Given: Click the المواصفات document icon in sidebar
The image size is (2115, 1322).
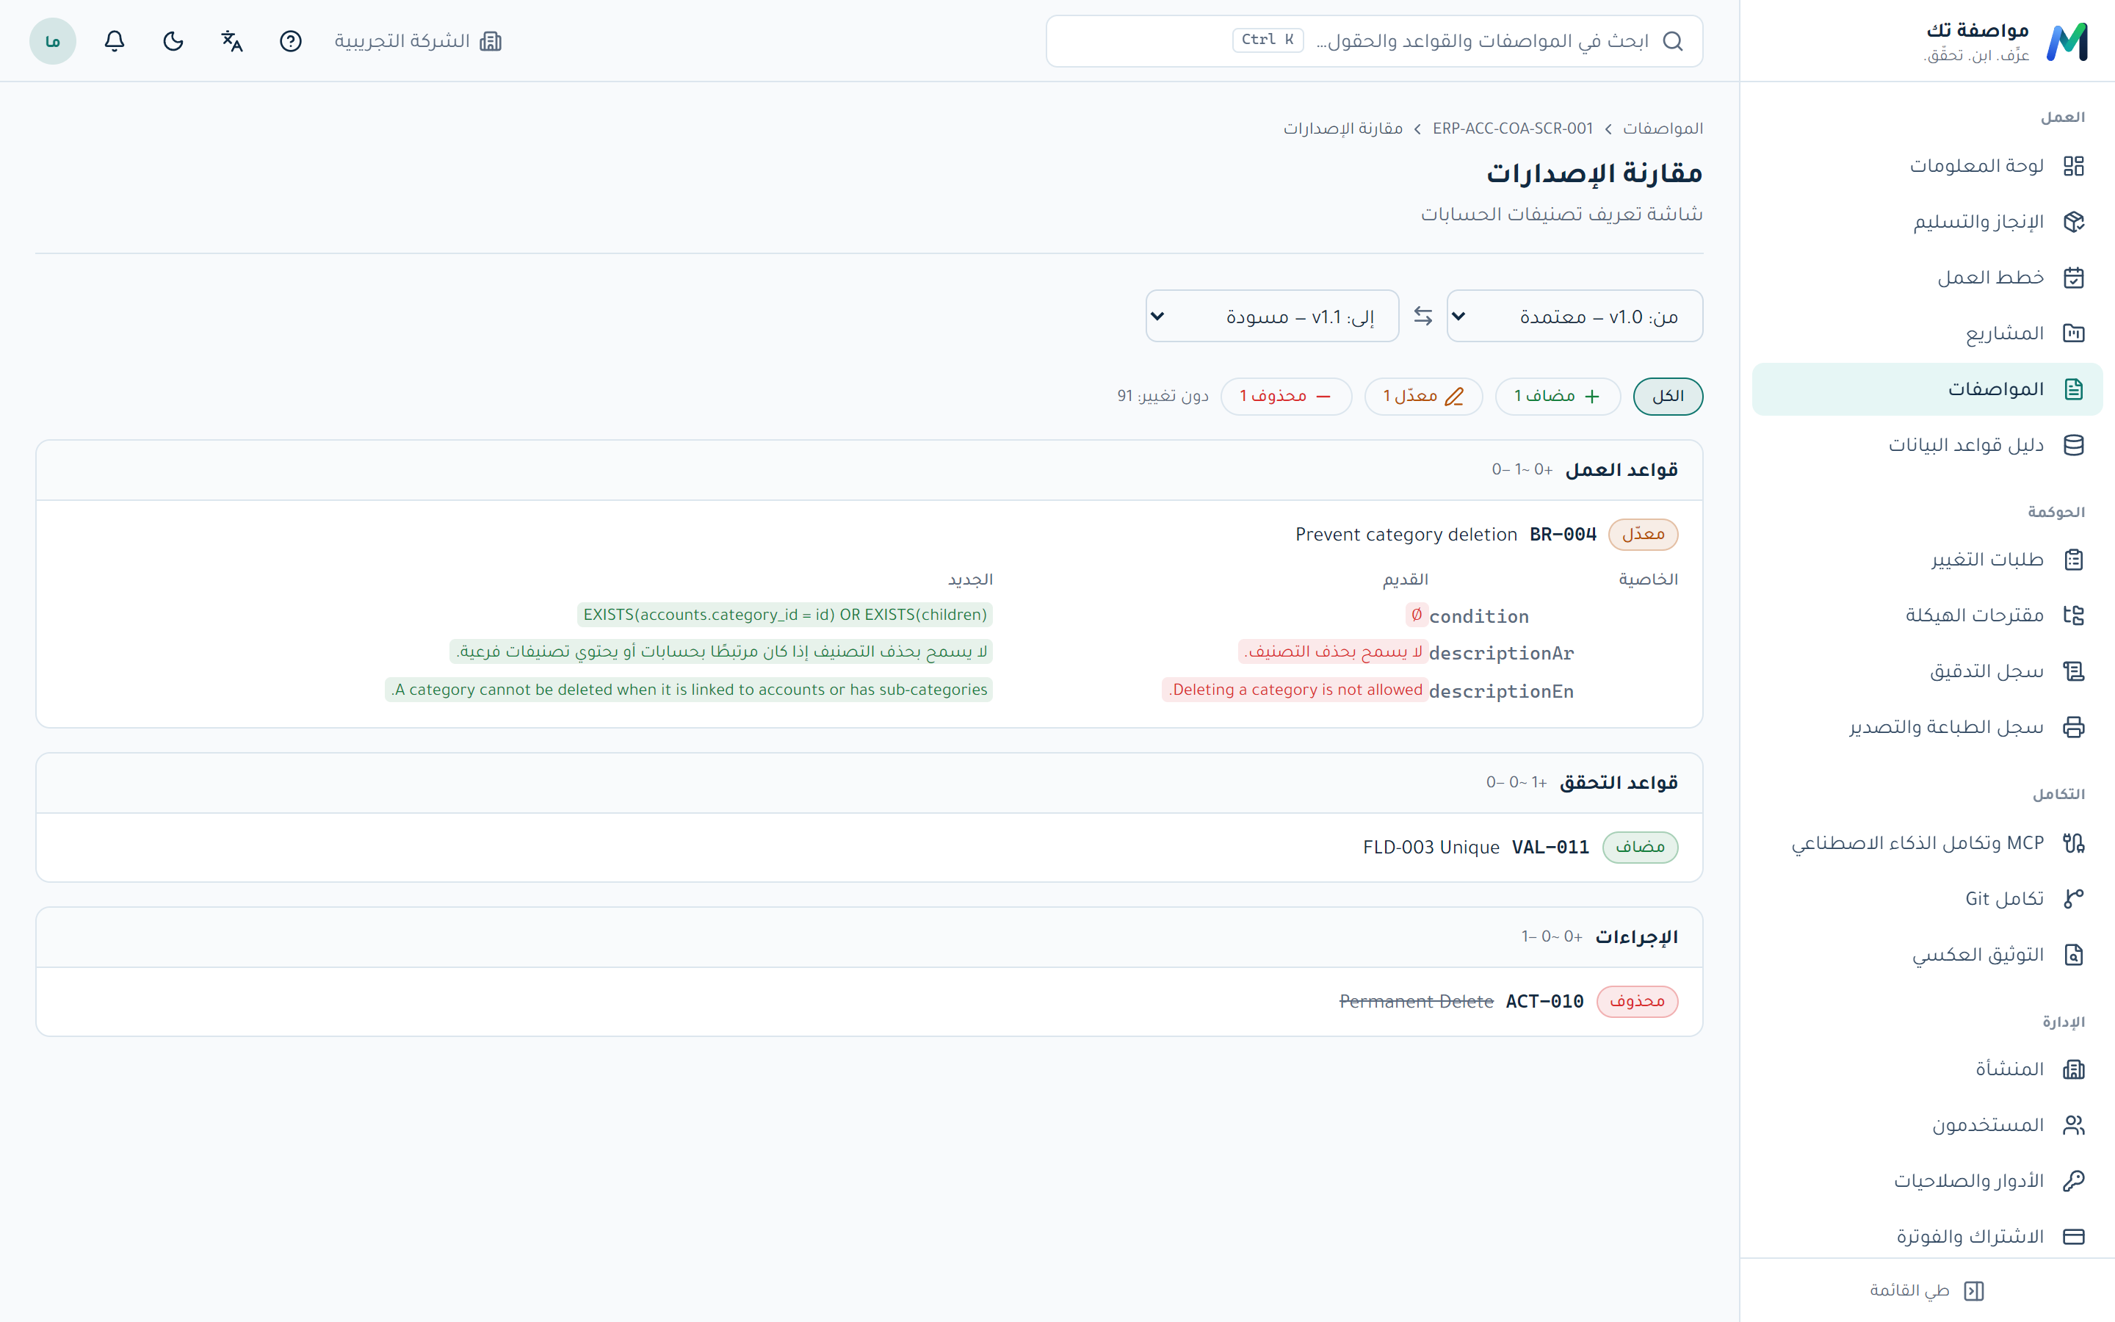Looking at the screenshot, I should click(x=2073, y=389).
